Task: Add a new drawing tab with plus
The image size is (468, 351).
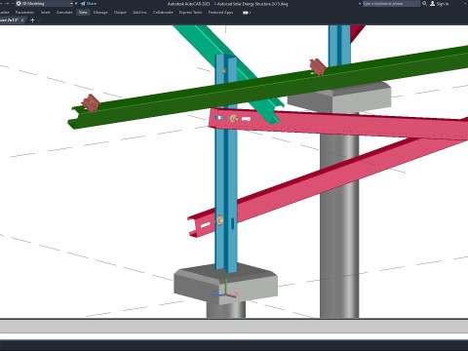Action: point(32,20)
